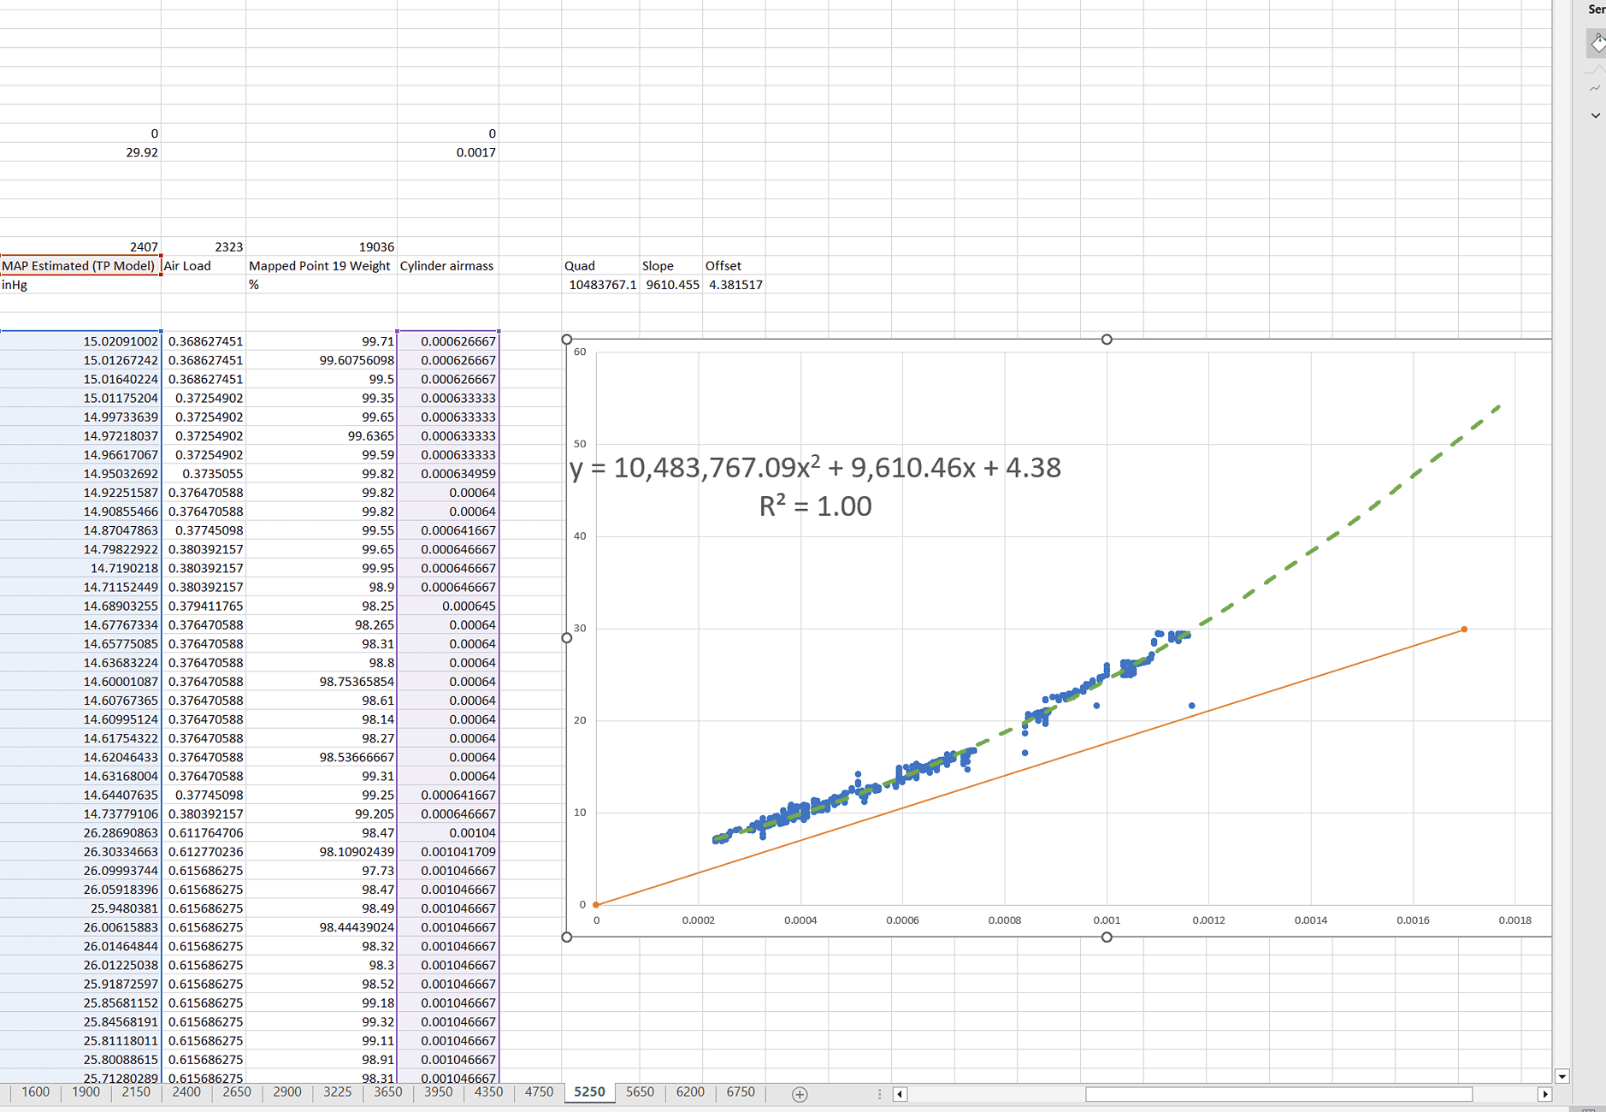Image resolution: width=1606 pixels, height=1112 pixels.
Task: Open the 4750 sheet tab
Action: [x=540, y=1092]
